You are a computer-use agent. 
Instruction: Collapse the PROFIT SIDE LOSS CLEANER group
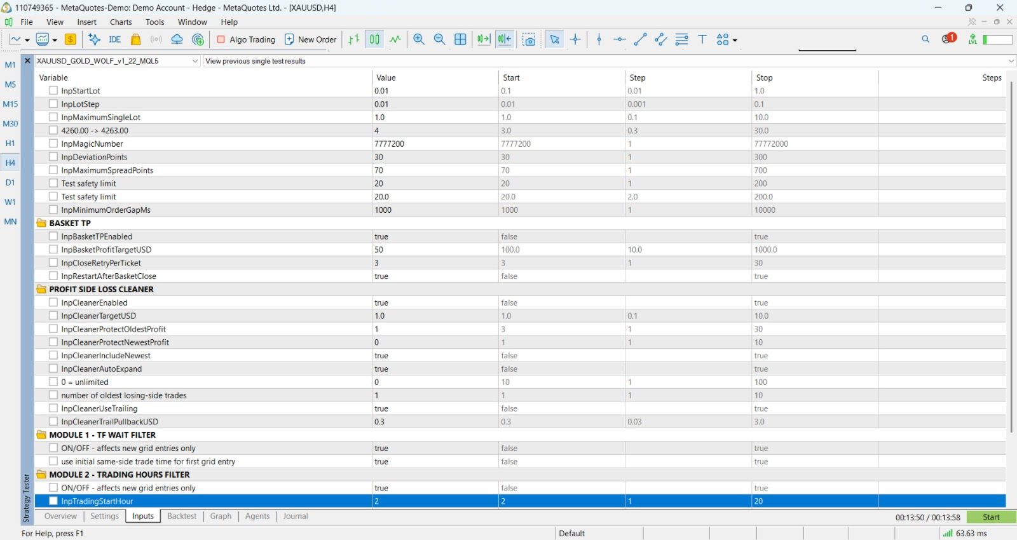click(x=42, y=289)
